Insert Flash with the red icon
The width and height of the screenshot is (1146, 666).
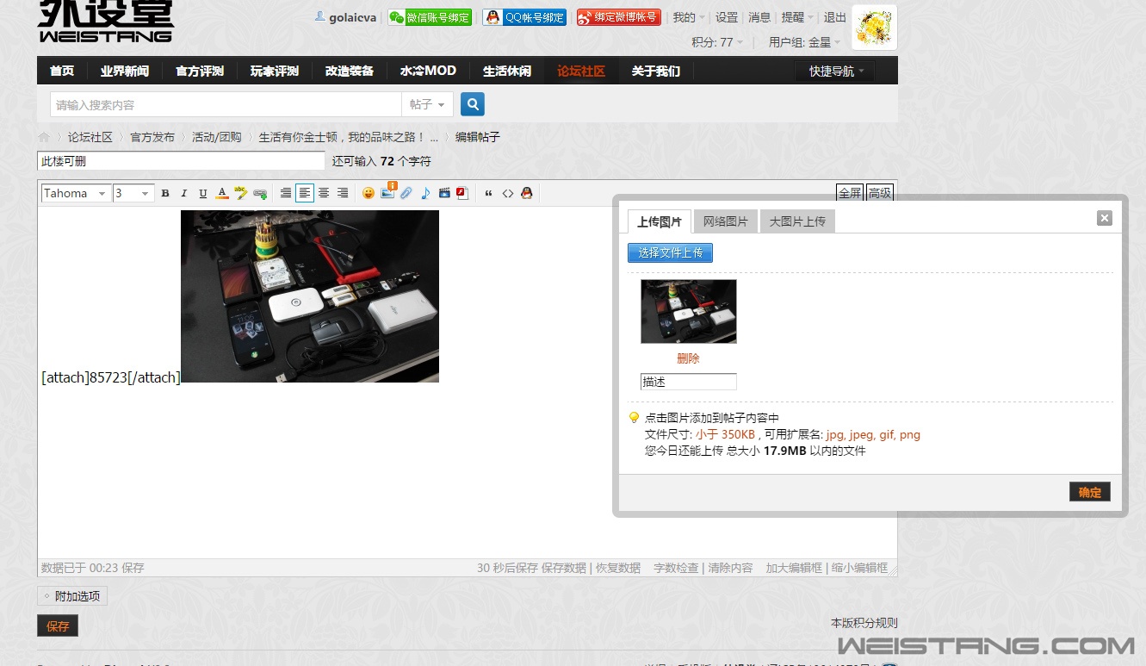coord(462,193)
